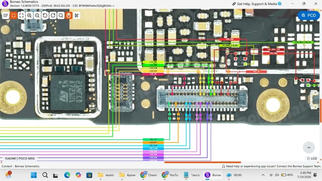Select the LCM_D2N magenta net label
This screenshot has width=322, height=181.
click(153, 155)
